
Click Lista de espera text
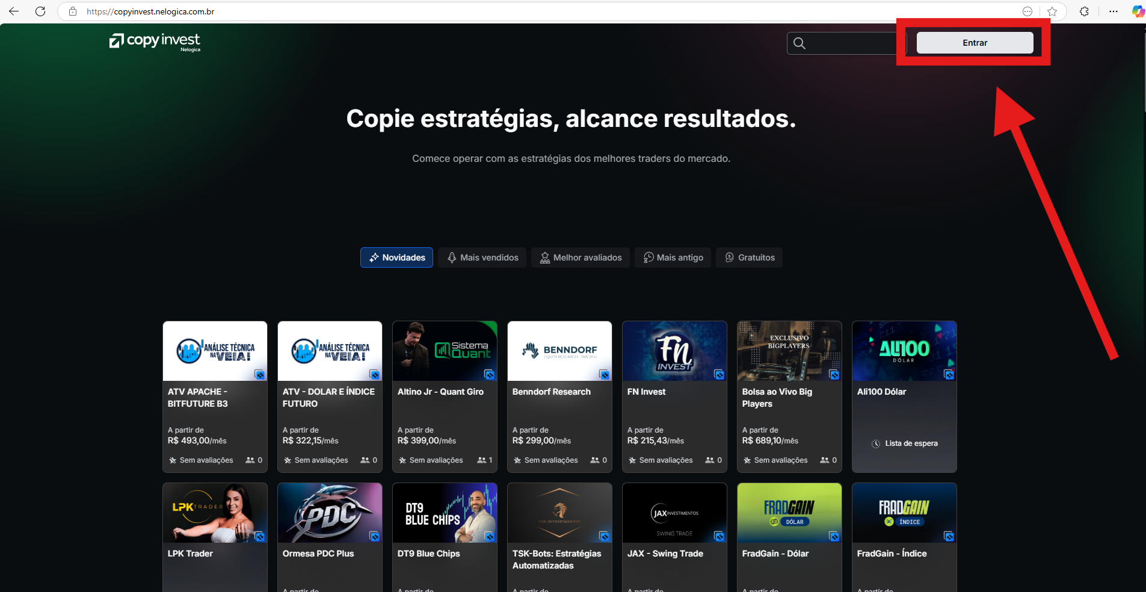click(x=911, y=443)
